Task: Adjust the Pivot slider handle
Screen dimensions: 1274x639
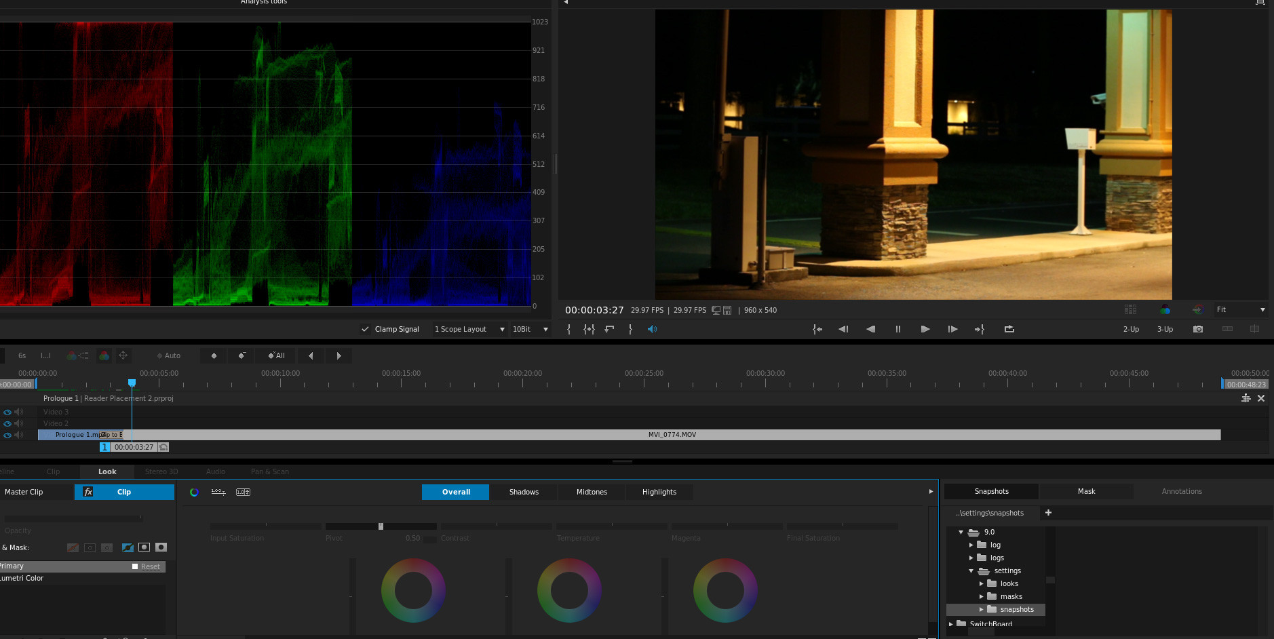Action: pyautogui.click(x=381, y=526)
